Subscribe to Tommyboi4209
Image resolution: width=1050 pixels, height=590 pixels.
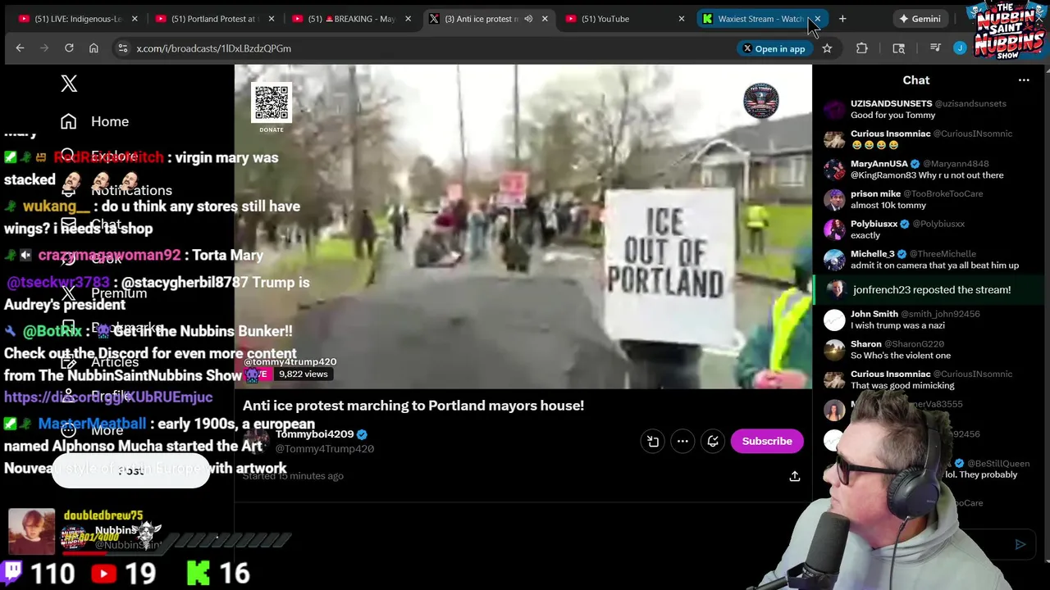pos(767,441)
